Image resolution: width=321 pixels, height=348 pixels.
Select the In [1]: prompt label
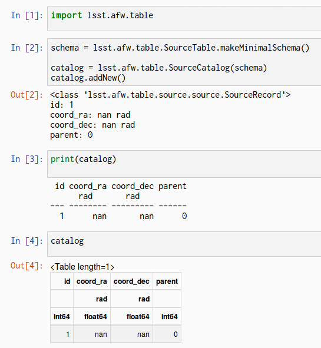pos(27,15)
